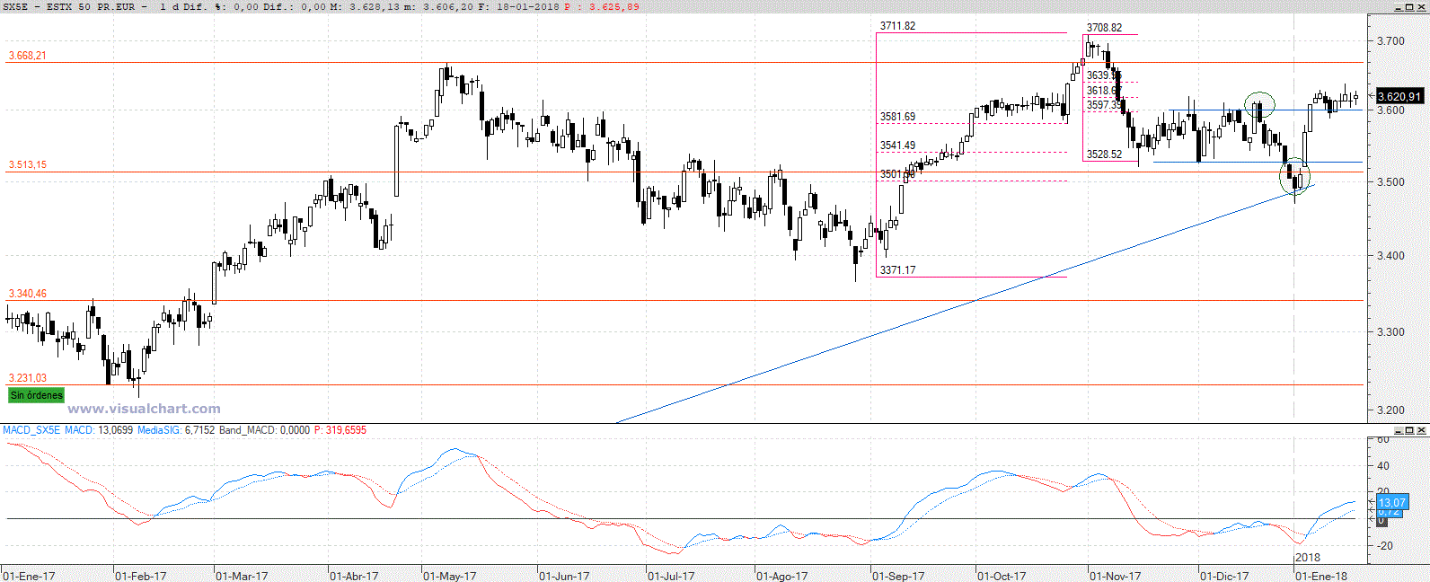Click the 01-Ene-18 date axis label

coord(1321,576)
